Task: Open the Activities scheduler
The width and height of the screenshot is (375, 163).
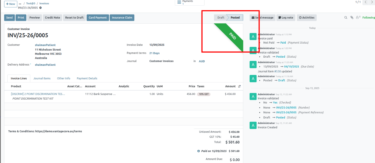Action: click(307, 18)
